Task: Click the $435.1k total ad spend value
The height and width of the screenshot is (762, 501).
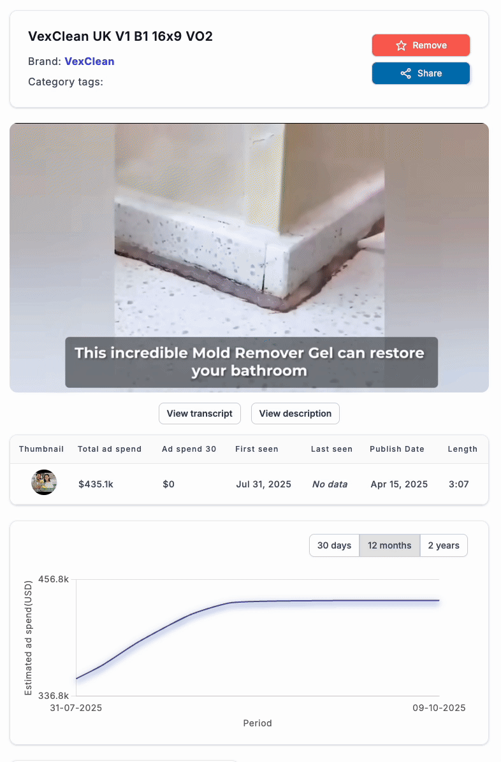Action: click(96, 484)
